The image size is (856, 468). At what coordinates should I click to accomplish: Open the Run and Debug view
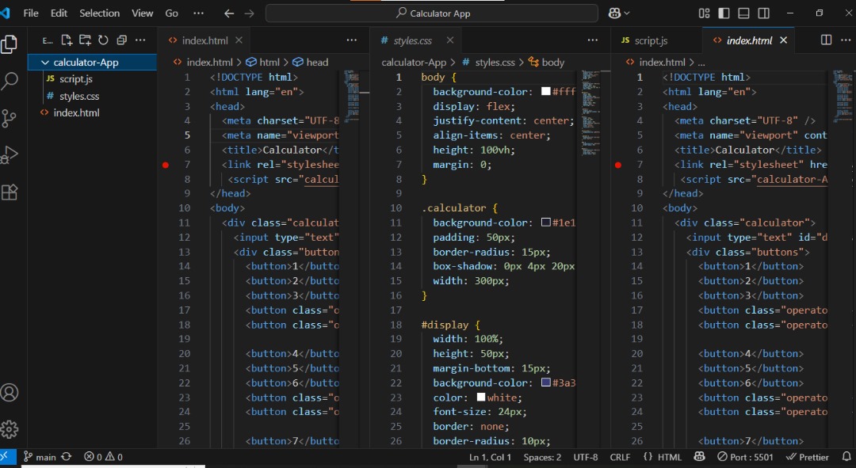[x=10, y=155]
